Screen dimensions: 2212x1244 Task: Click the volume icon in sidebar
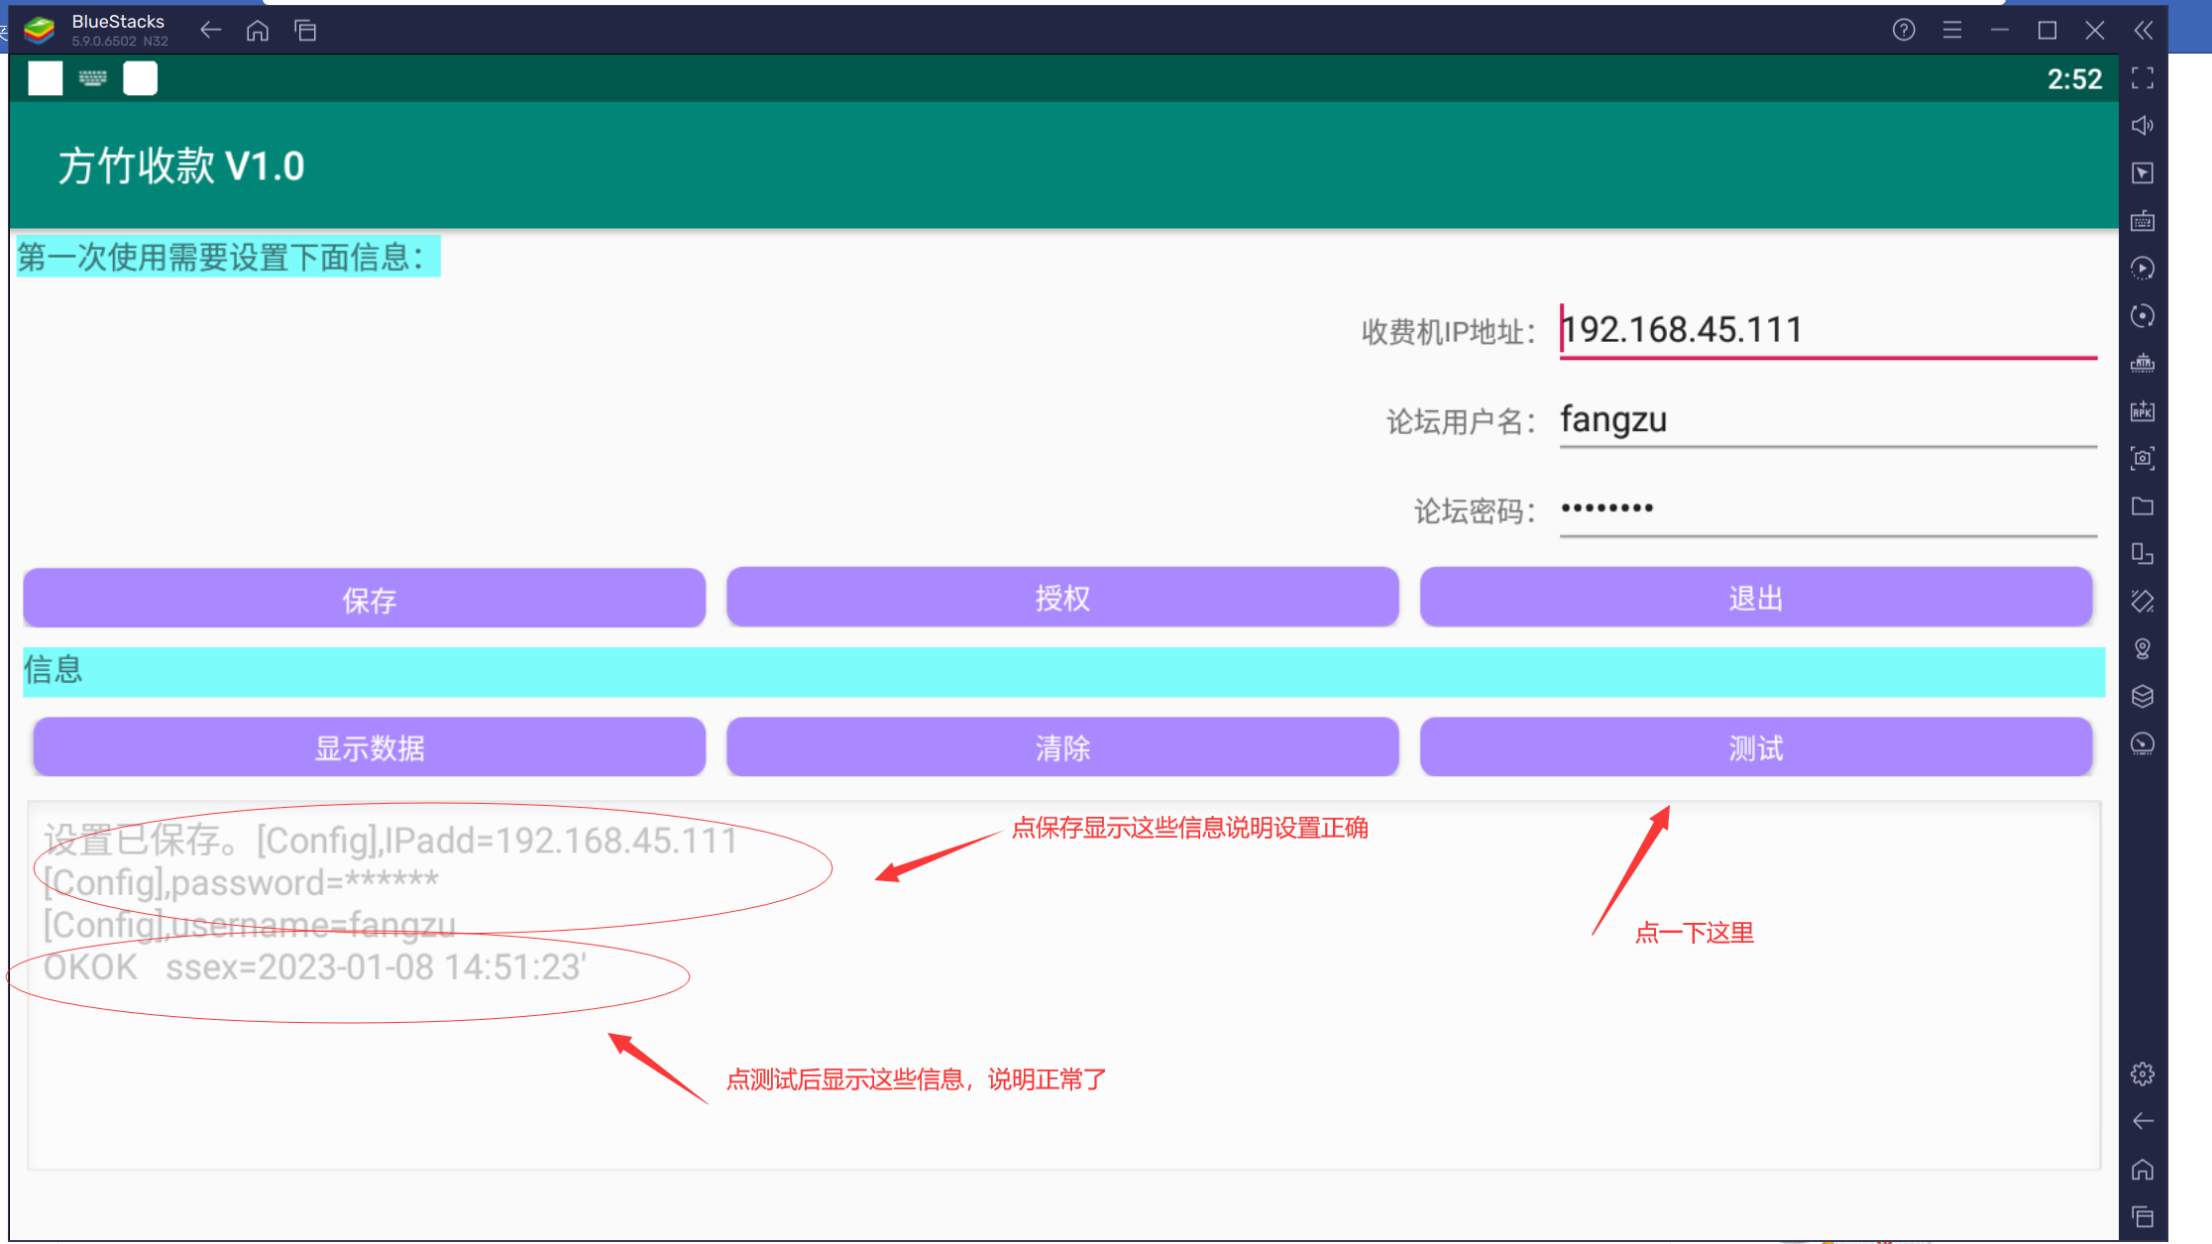(2143, 126)
